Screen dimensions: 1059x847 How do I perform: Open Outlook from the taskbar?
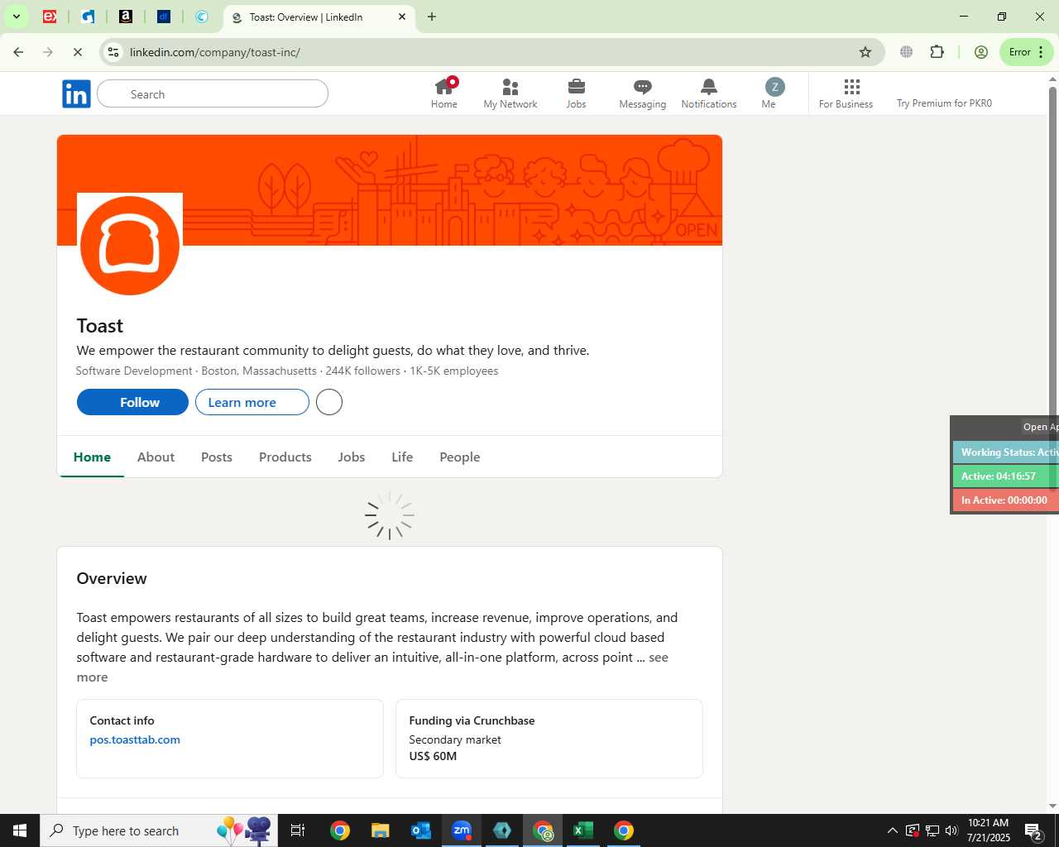pos(420,830)
